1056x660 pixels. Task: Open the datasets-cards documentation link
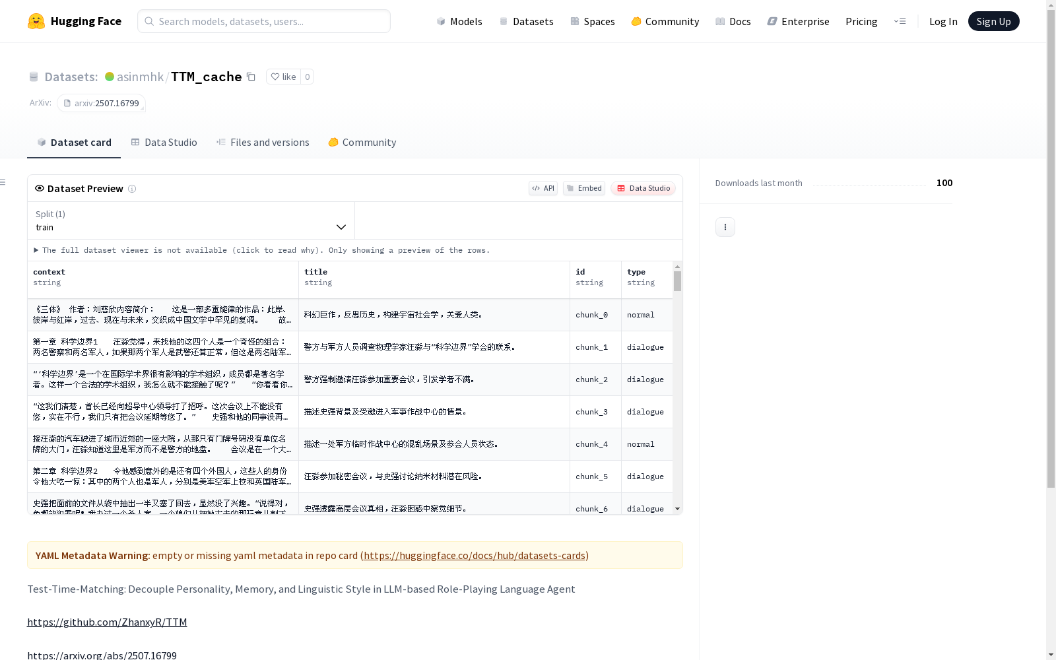pyautogui.click(x=475, y=556)
